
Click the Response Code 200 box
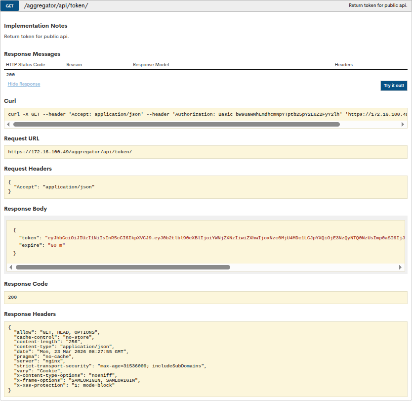(x=13, y=297)
